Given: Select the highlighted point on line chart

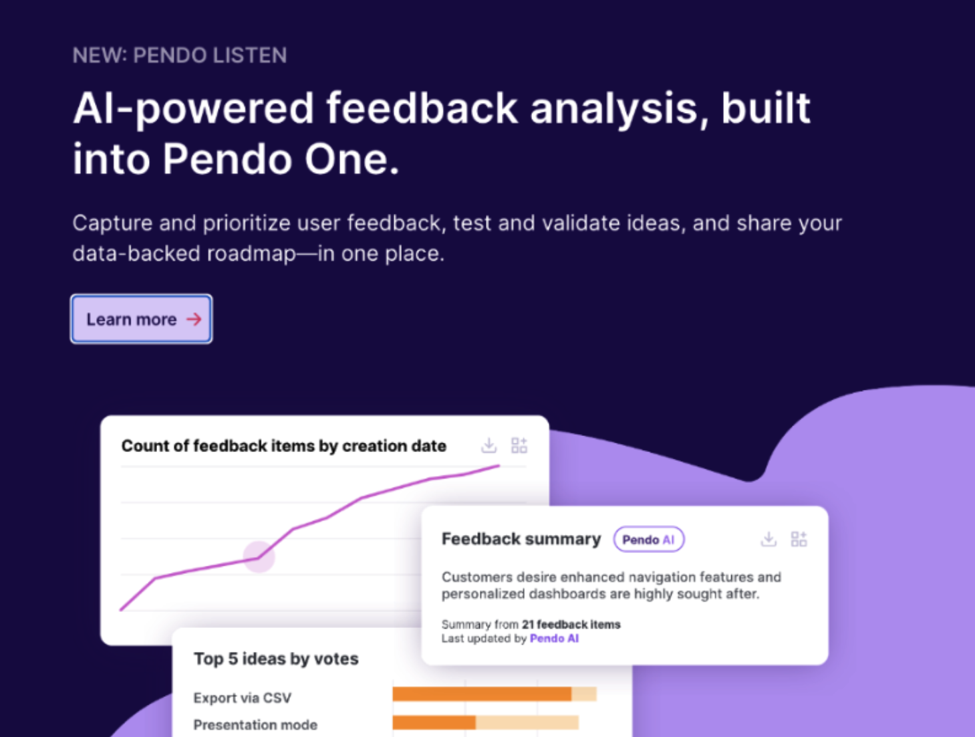Looking at the screenshot, I should pyautogui.click(x=259, y=556).
